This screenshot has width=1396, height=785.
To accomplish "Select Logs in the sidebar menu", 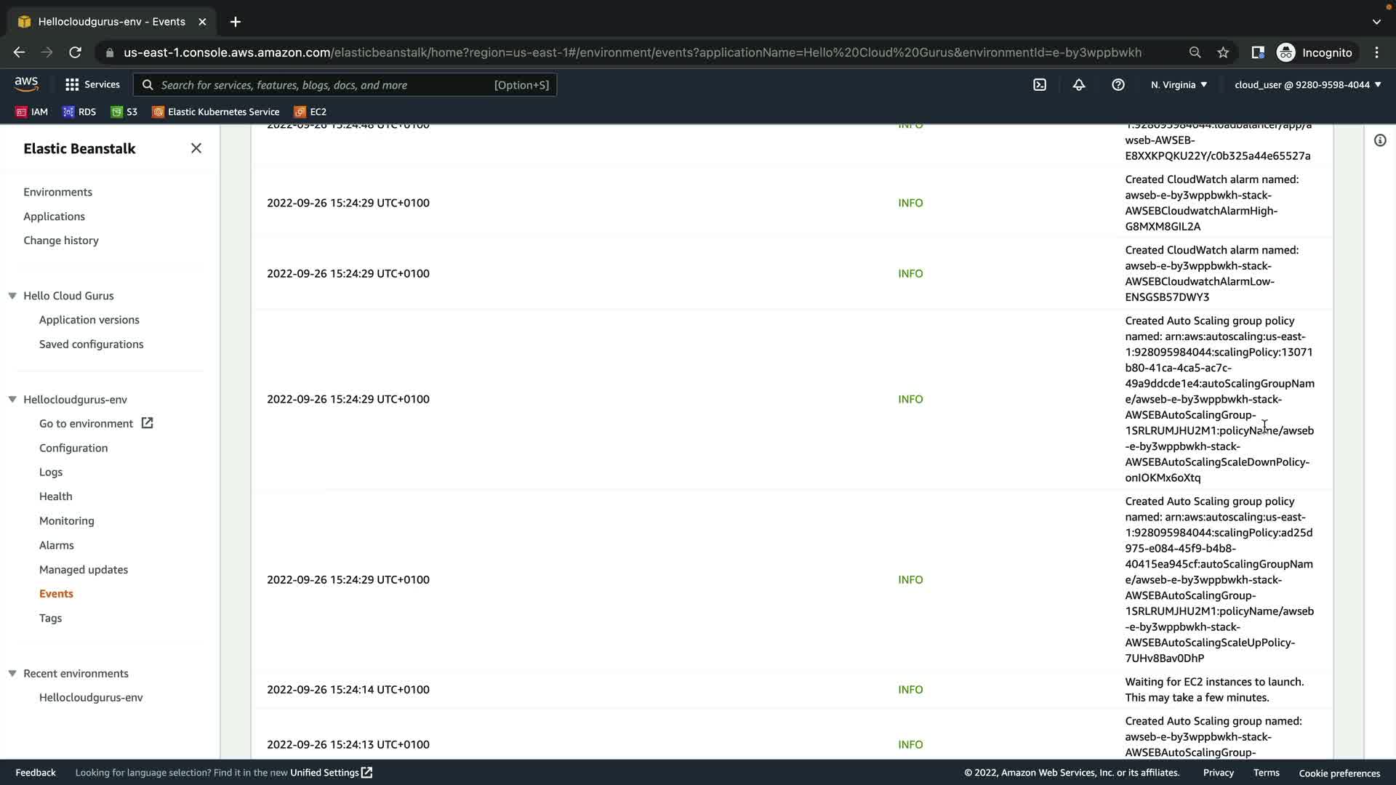I will pyautogui.click(x=51, y=472).
